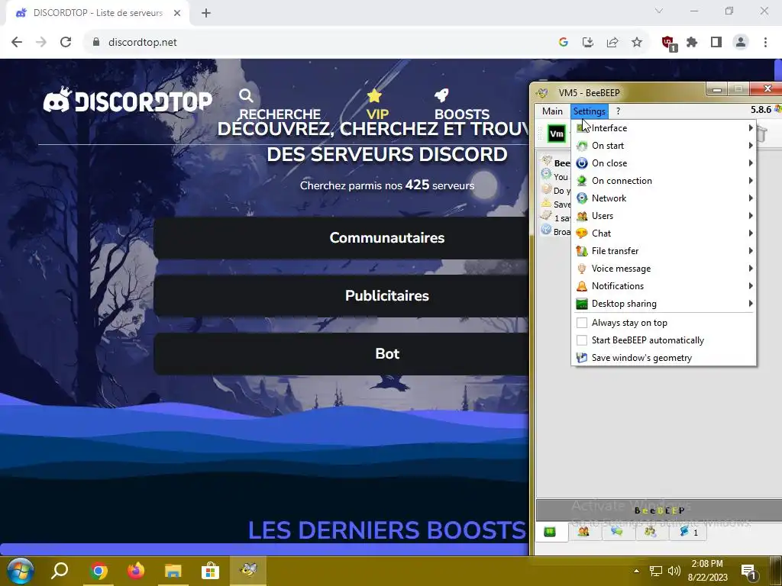Expand the Network submenu arrow
This screenshot has width=782, height=586.
[x=750, y=198]
